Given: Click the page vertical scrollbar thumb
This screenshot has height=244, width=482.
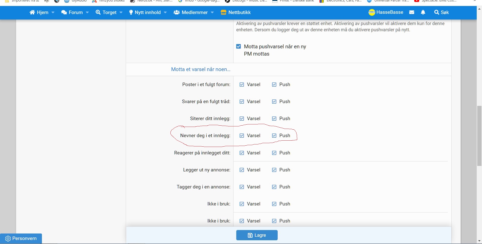Looking at the screenshot, I should coord(479,136).
